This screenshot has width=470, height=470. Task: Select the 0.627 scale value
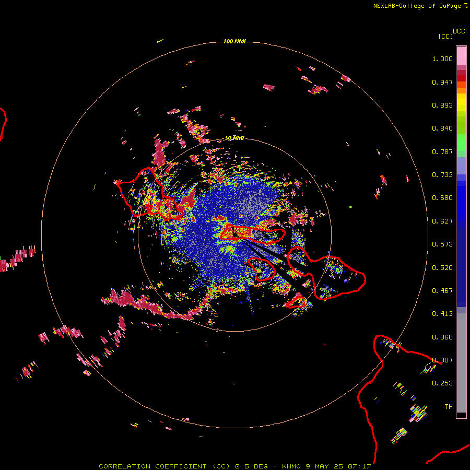pos(442,221)
